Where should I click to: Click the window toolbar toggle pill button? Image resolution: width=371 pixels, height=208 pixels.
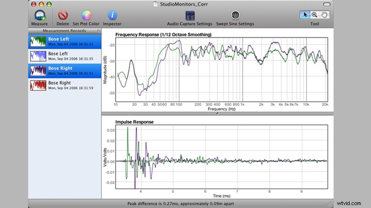click(x=327, y=4)
